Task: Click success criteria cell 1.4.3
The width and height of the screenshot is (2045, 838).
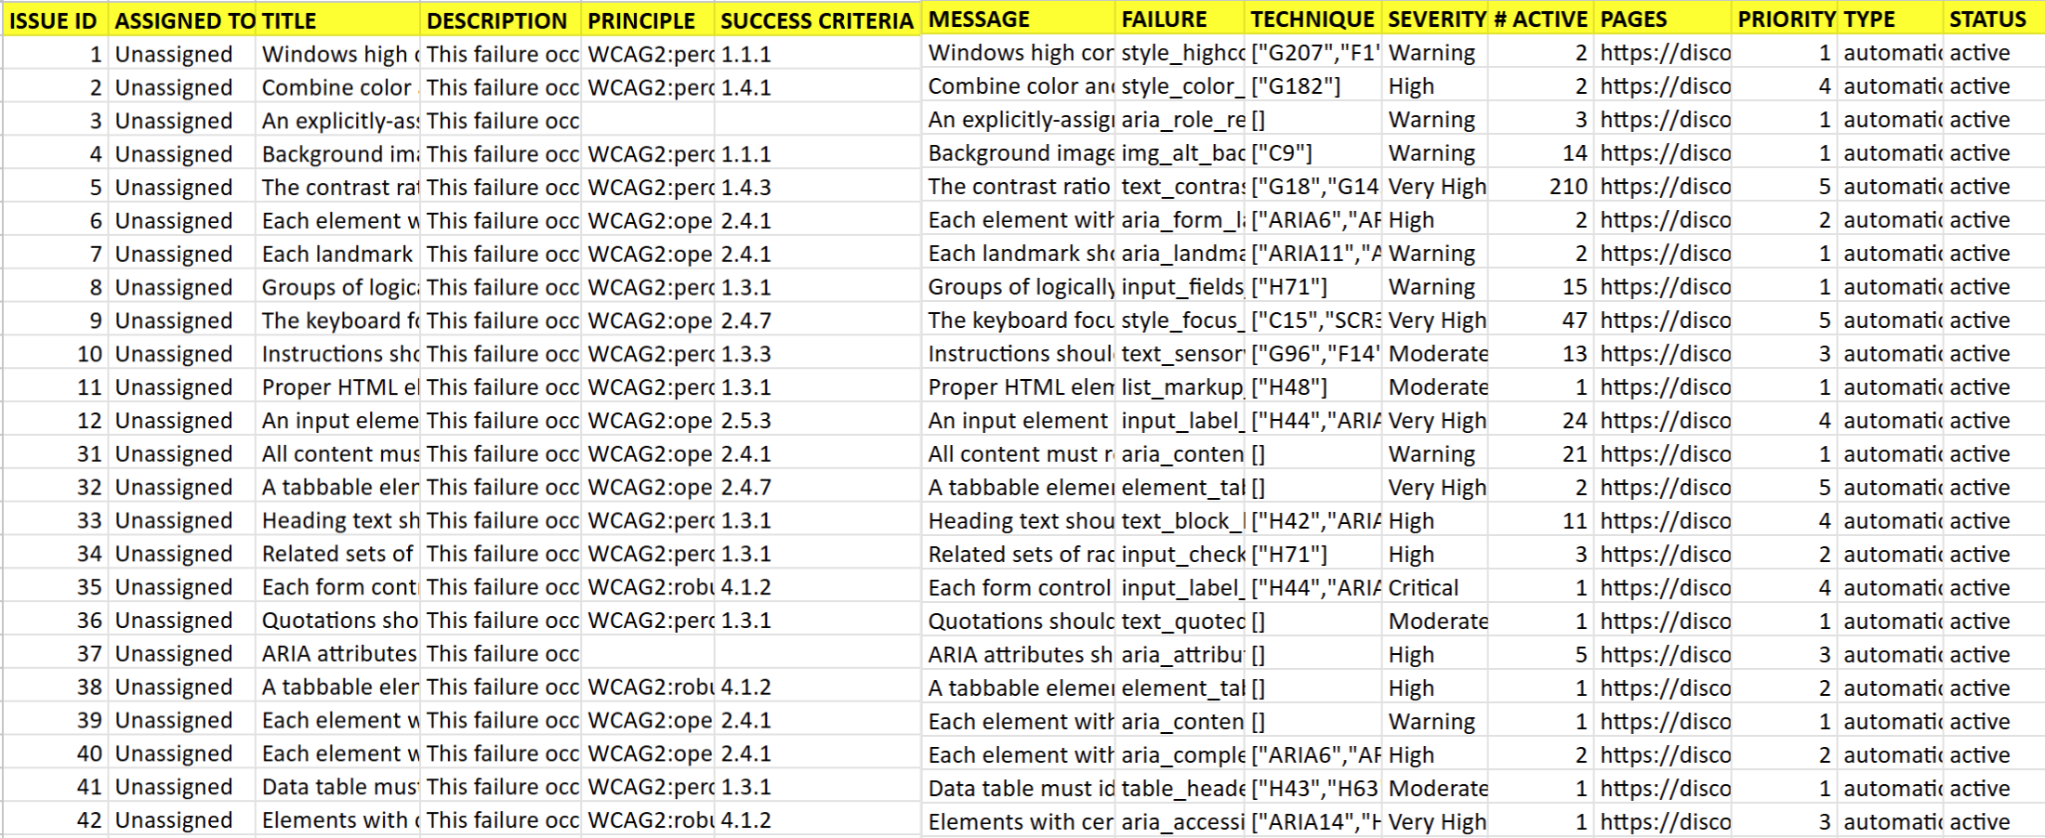Action: (818, 188)
